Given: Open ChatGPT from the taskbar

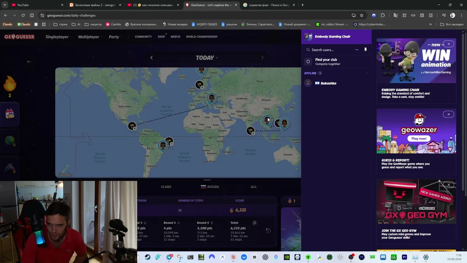Looking at the screenshot, I should (x=265, y=257).
